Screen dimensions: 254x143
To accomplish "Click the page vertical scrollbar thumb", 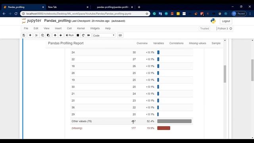I will point(252,70).
